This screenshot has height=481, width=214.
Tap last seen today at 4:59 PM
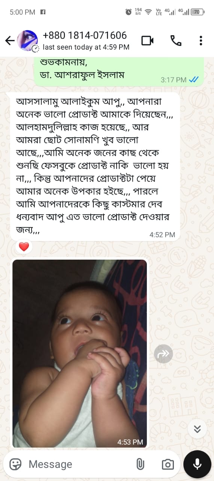(x=86, y=47)
